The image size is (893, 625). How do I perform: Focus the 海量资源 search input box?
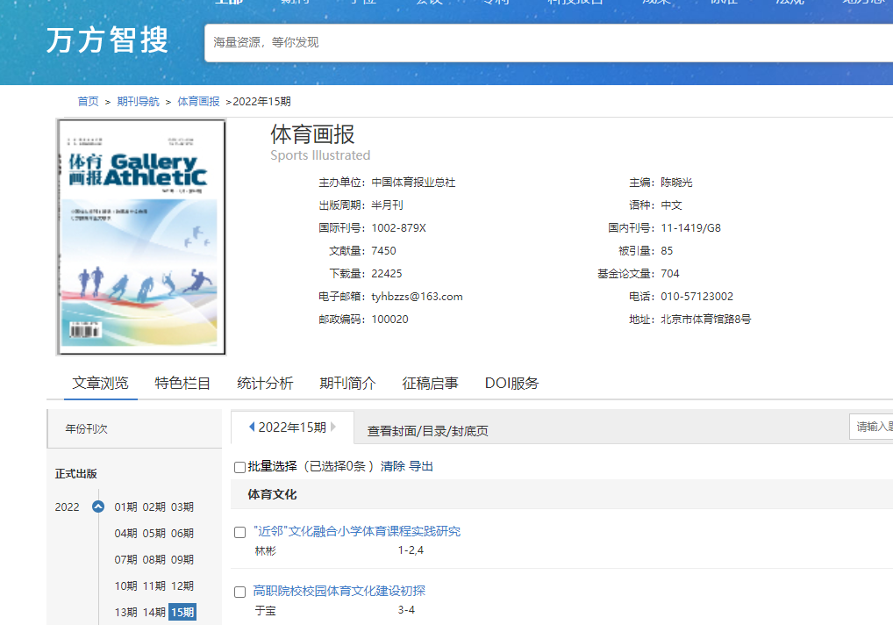[x=544, y=42]
